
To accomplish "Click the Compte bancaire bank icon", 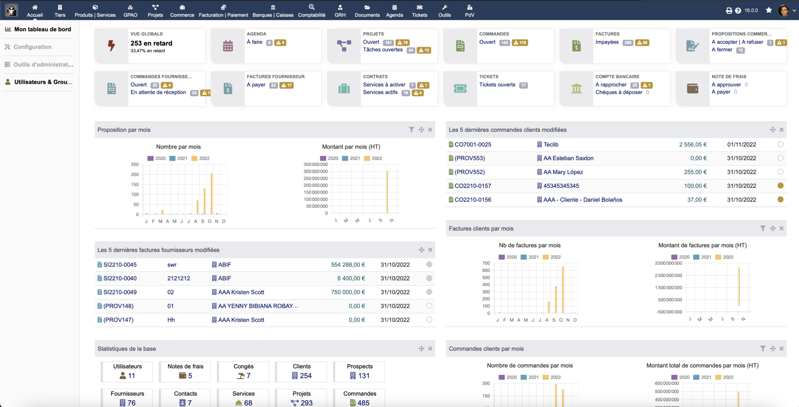I will (576, 89).
